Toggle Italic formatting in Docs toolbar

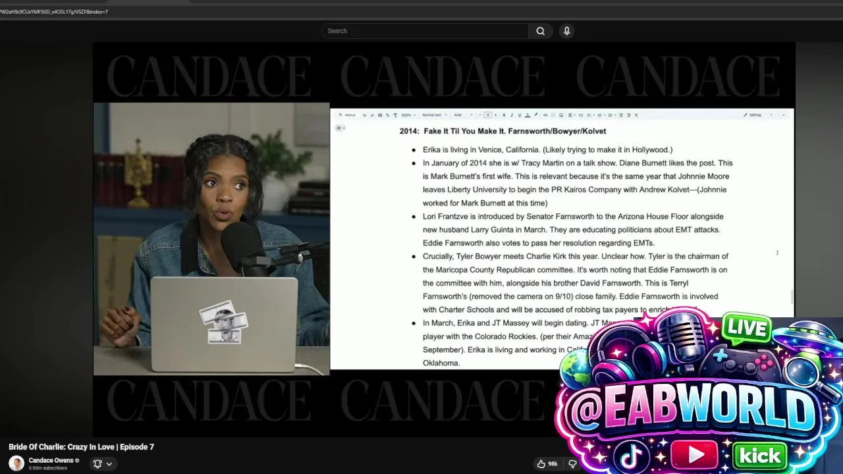click(512, 115)
